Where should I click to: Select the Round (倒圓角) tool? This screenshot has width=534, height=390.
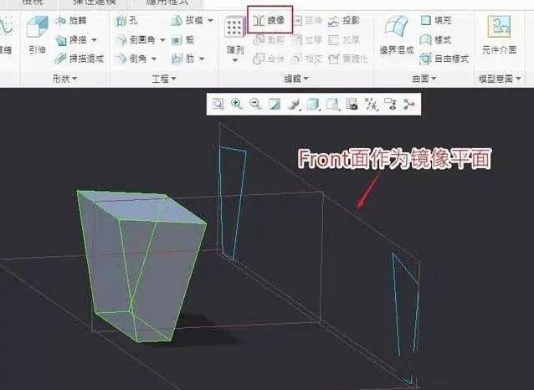tap(135, 40)
